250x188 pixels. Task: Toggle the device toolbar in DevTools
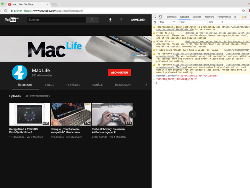click(x=160, y=17)
